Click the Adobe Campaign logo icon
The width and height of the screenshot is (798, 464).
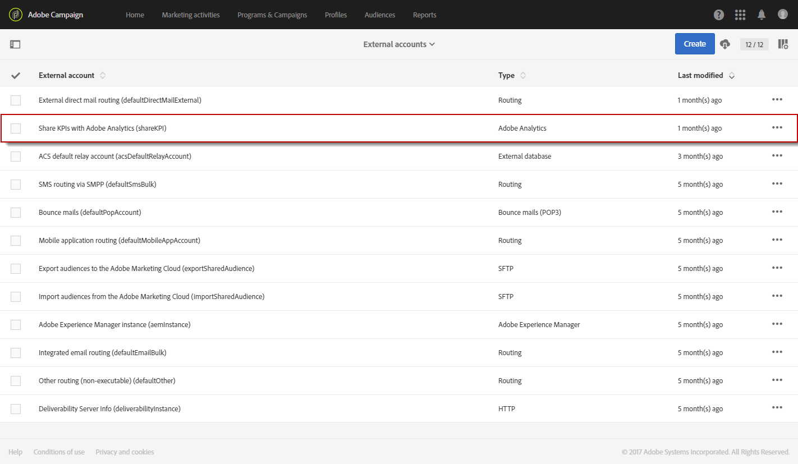pyautogui.click(x=16, y=15)
